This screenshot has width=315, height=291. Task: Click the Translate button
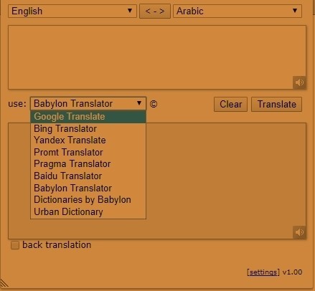point(276,104)
